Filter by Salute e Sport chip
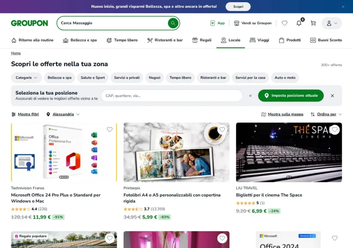 tap(93, 77)
